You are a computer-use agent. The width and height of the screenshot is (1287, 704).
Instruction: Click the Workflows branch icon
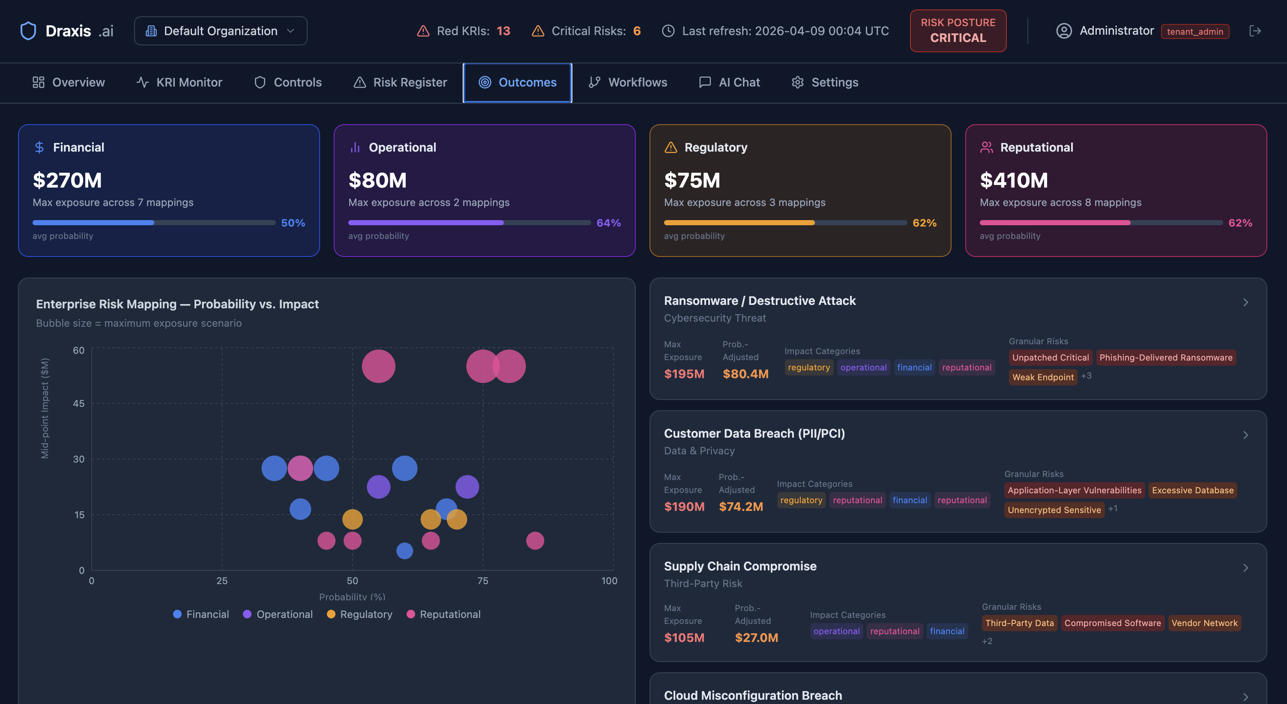[595, 82]
